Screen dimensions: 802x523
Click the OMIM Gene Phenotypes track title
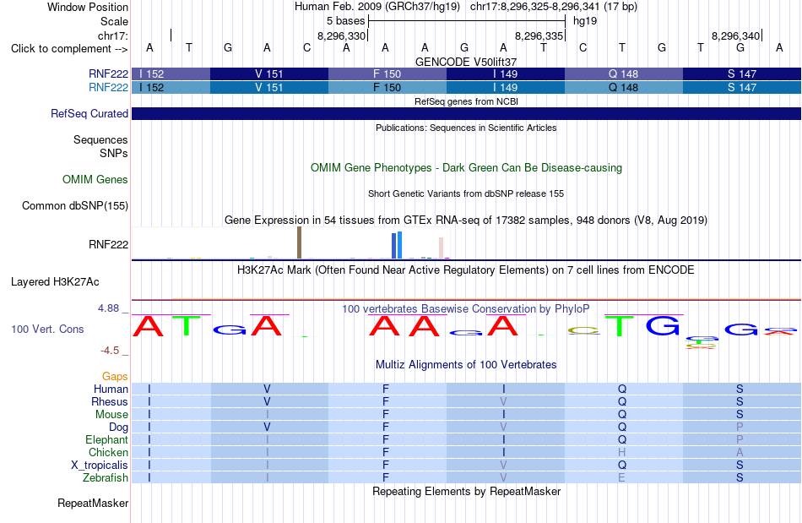(x=466, y=168)
